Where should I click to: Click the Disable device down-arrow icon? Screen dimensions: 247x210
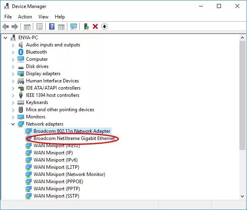pyautogui.click(x=104, y=26)
